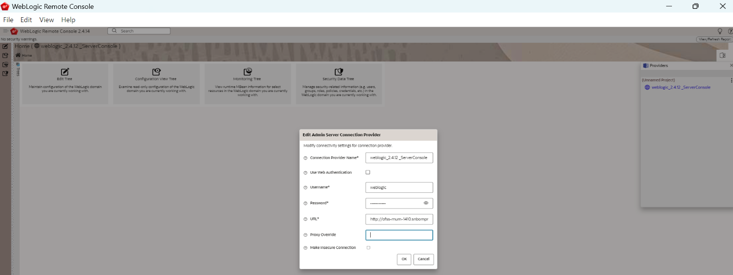Image resolution: width=733 pixels, height=275 pixels.
Task: Click help icon beside Username label
Action: (x=305, y=187)
